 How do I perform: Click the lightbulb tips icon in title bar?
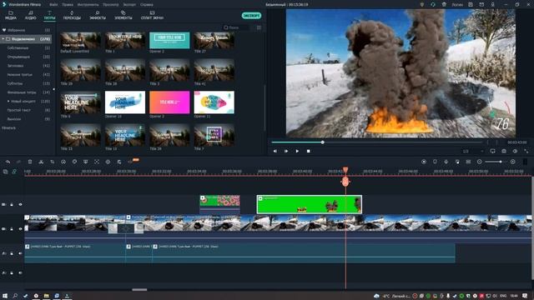[421, 5]
